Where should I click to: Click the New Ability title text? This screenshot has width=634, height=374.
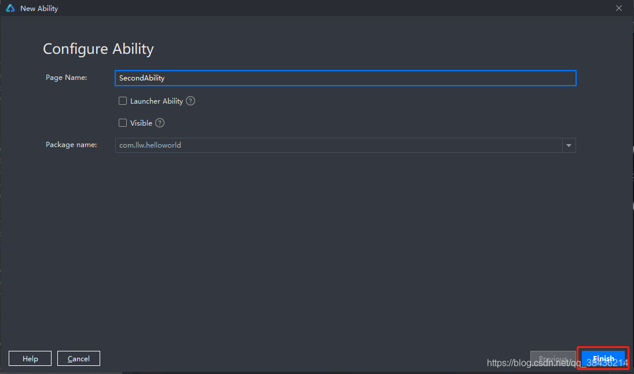(39, 9)
